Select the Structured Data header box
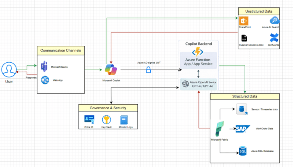The height and width of the screenshot is (167, 293). (x=245, y=96)
